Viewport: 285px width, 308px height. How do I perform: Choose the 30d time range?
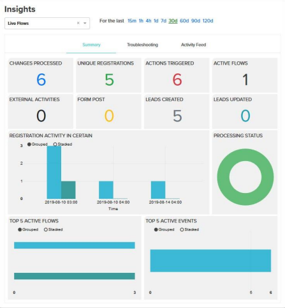point(173,21)
